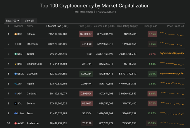Click the Terra LUNA icon
The height and width of the screenshot is (128, 190).
15,113
